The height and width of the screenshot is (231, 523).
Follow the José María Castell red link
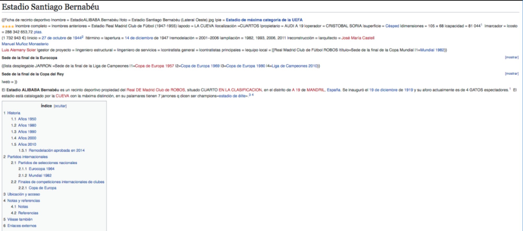[x=358, y=38]
